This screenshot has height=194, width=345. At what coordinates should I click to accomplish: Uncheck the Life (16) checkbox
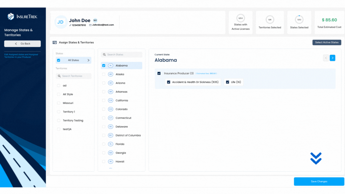pyautogui.click(x=228, y=82)
